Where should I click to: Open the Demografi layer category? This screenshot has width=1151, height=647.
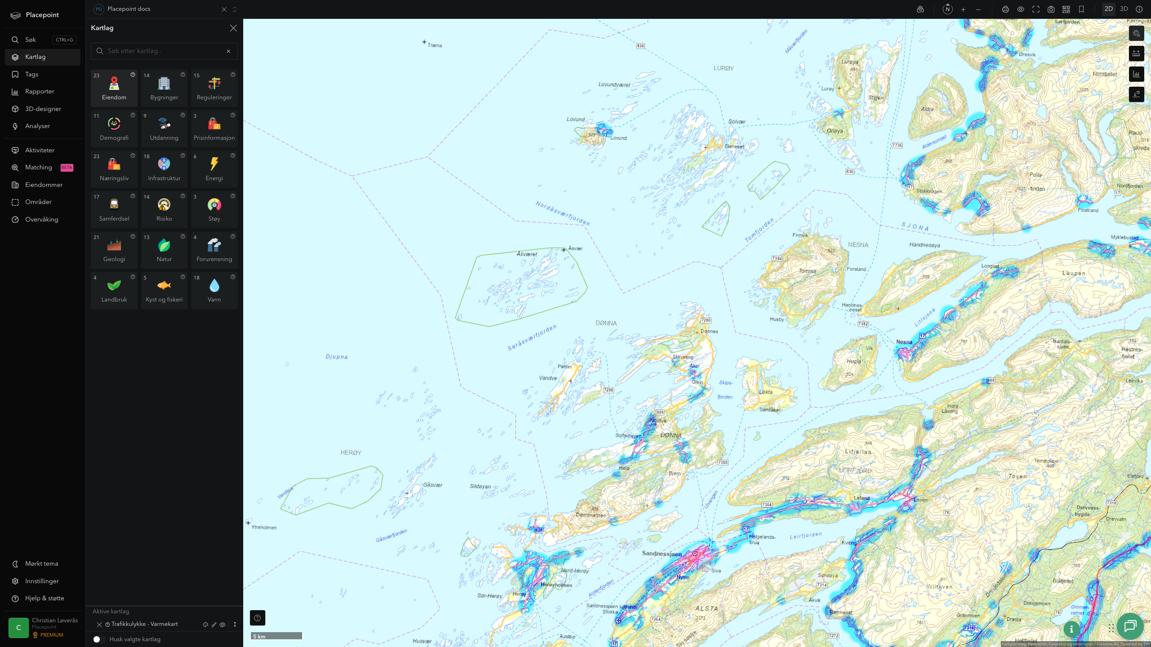(114, 129)
